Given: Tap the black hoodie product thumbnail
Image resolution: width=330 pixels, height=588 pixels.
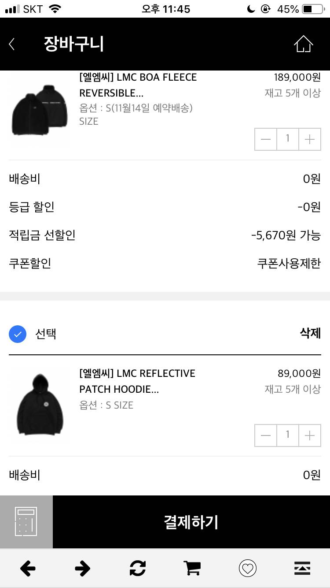Looking at the screenshot, I should (x=40, y=406).
